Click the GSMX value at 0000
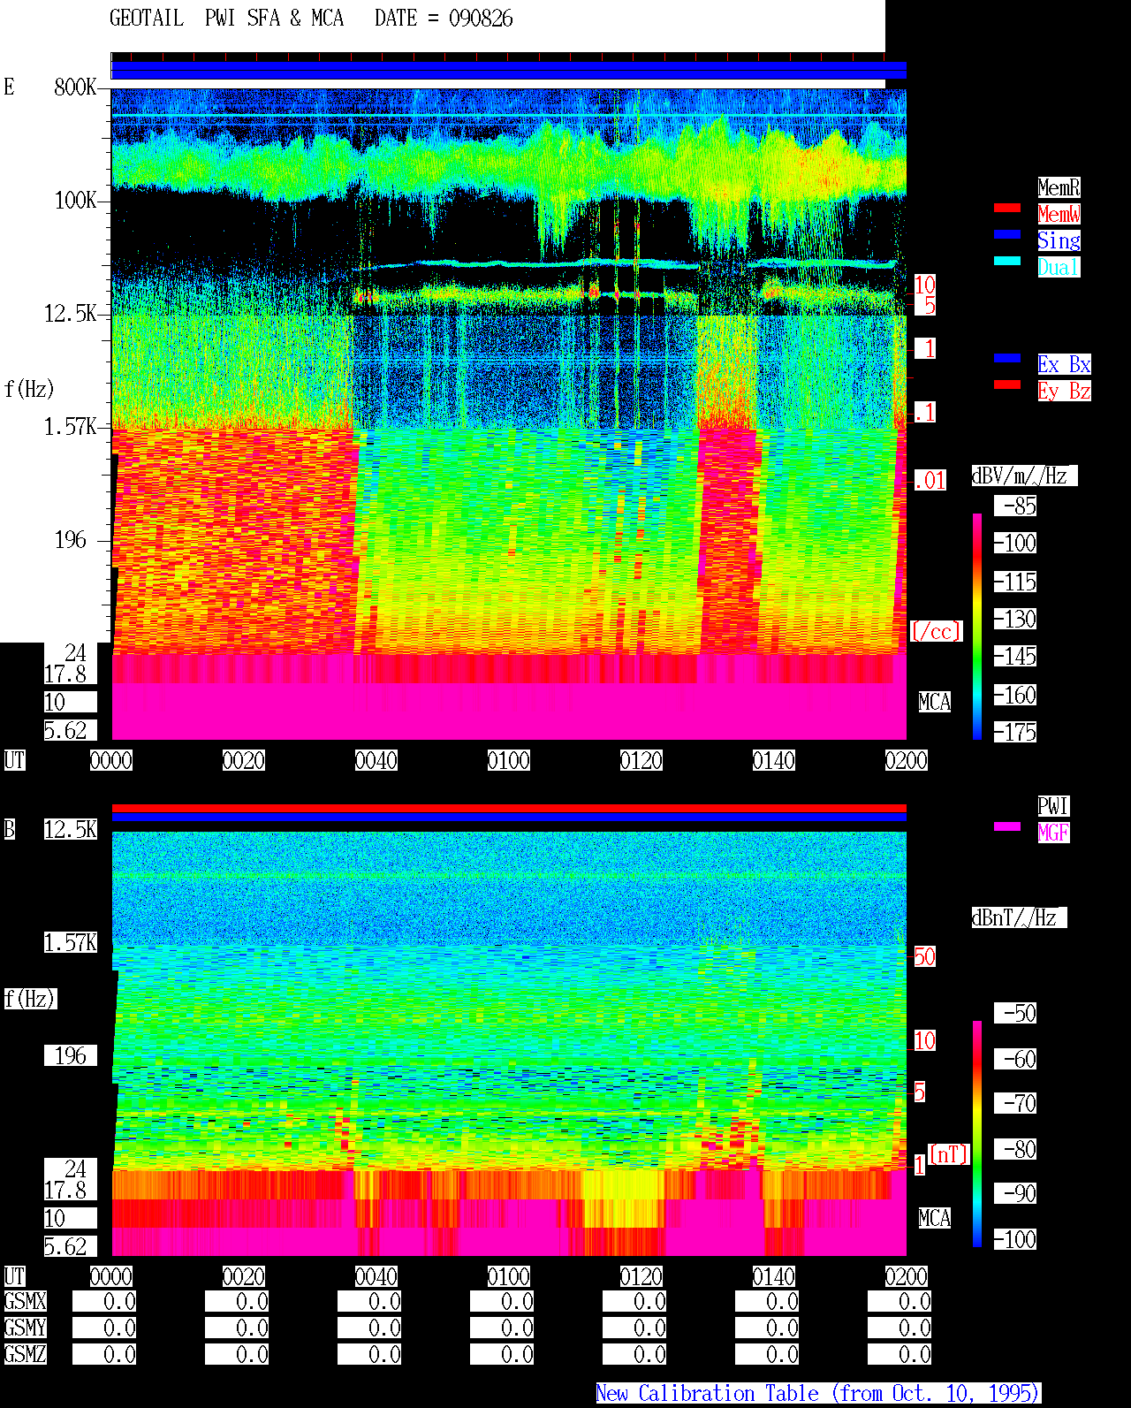 pyautogui.click(x=104, y=1301)
